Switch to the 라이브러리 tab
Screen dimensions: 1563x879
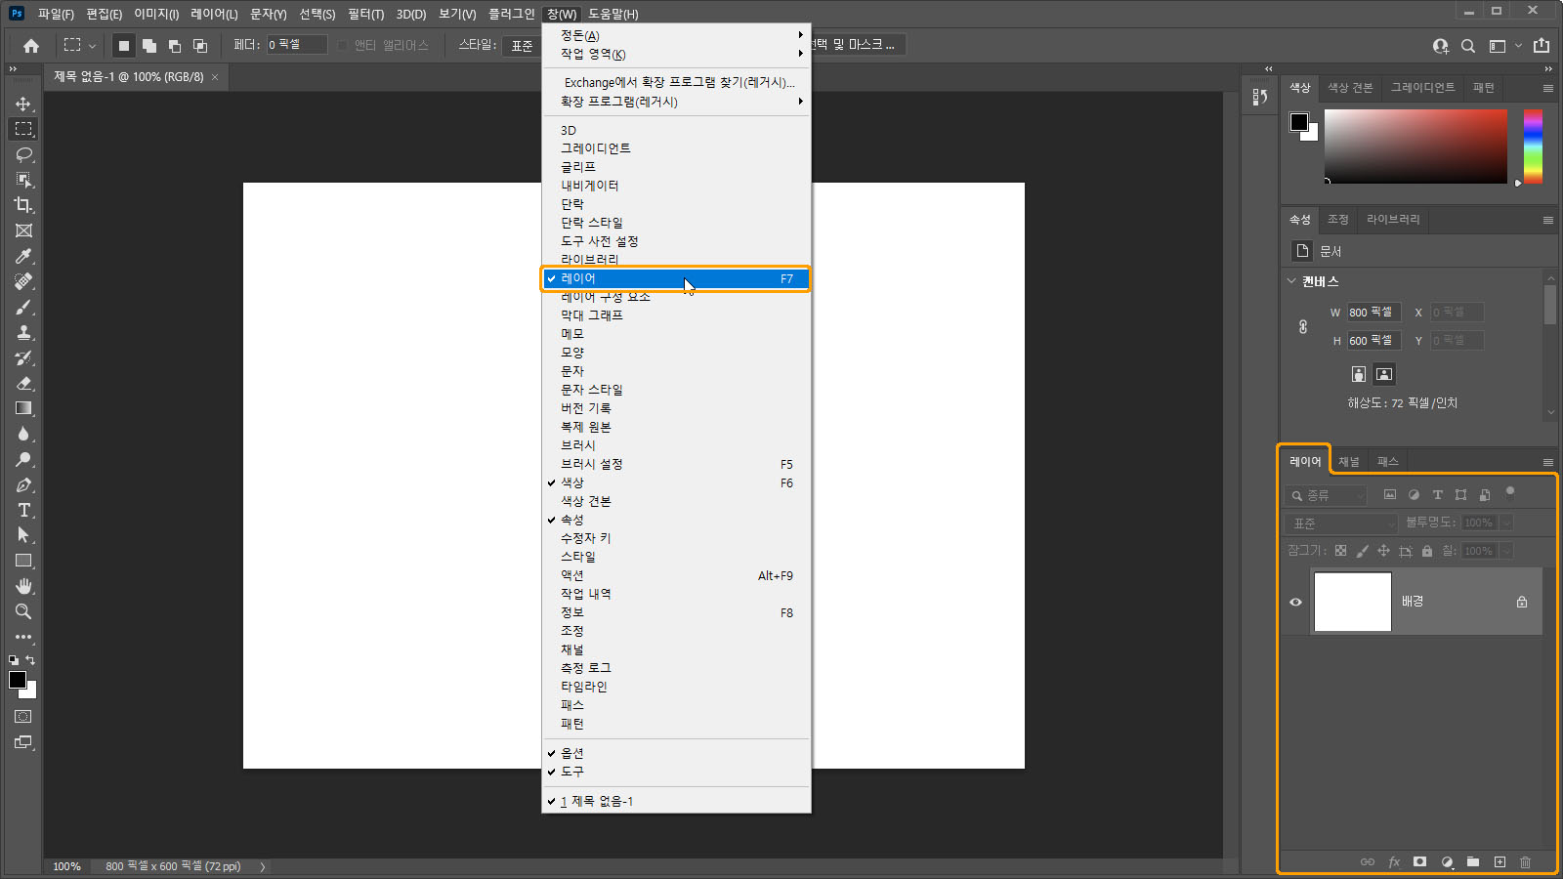pyautogui.click(x=1393, y=220)
